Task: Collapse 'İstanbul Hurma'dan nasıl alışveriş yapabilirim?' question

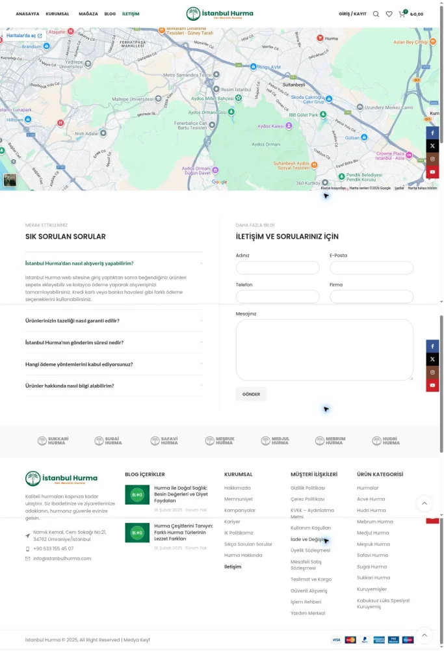Action: coord(114,263)
